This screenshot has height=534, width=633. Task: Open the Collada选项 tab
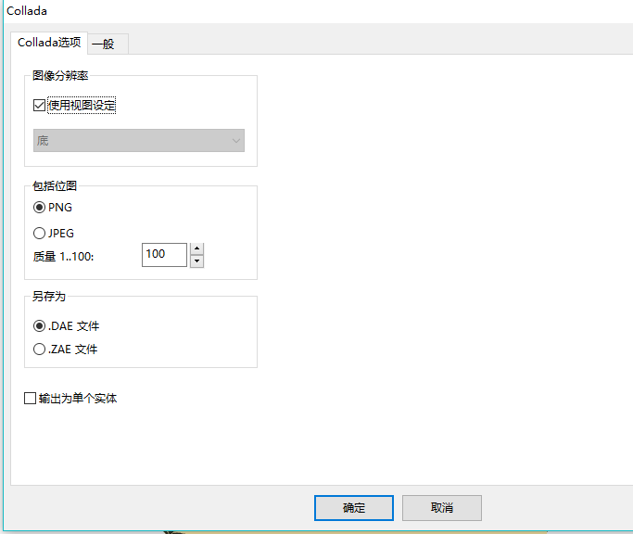pyautogui.click(x=49, y=43)
